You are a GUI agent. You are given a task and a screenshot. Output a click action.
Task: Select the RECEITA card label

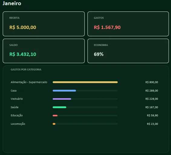[15, 18]
